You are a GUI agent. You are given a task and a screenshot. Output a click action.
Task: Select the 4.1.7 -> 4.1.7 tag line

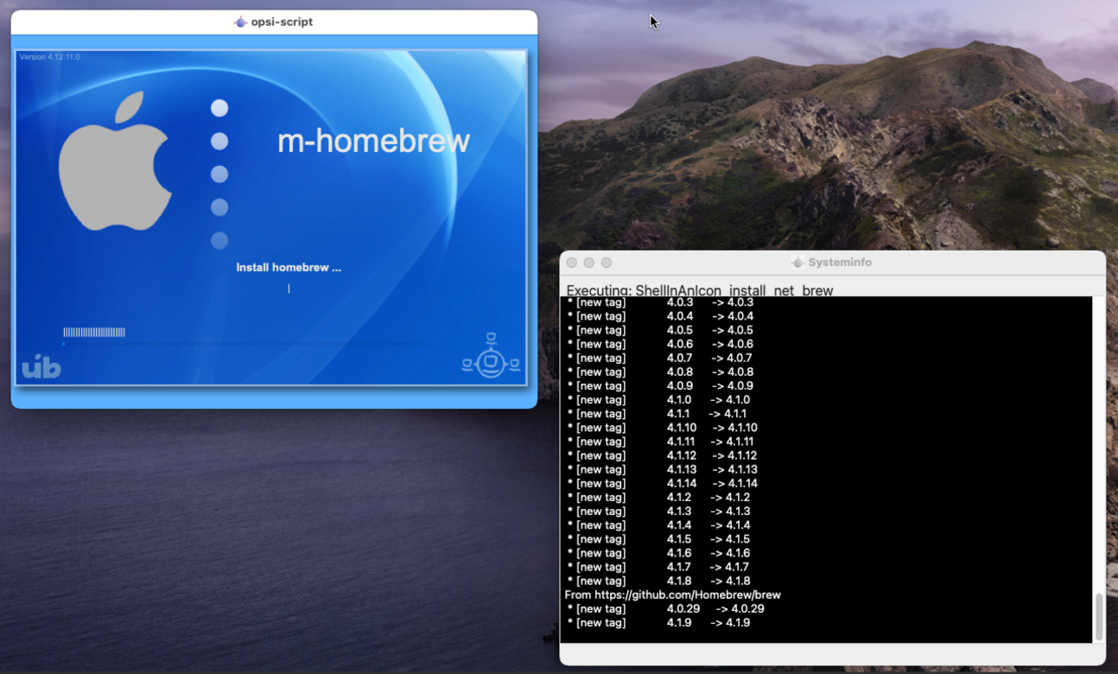[x=657, y=567]
